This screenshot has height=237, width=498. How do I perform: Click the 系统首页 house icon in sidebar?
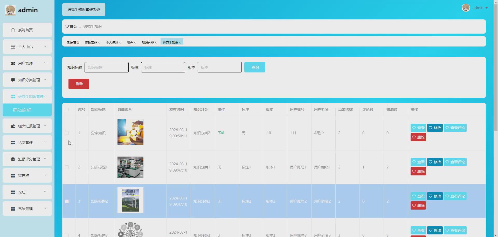(x=13, y=30)
